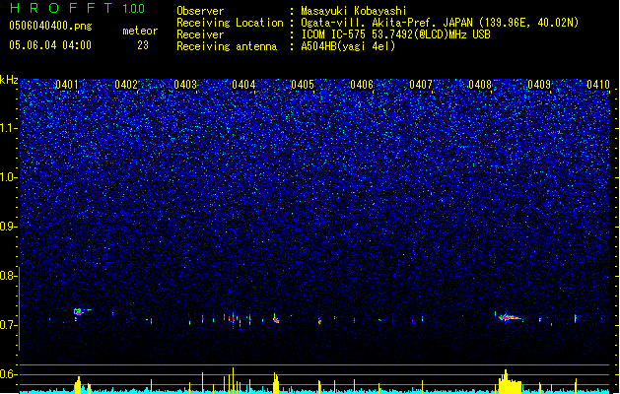Click the 1.1 frequency axis label
The image size is (620, 394).
9,128
